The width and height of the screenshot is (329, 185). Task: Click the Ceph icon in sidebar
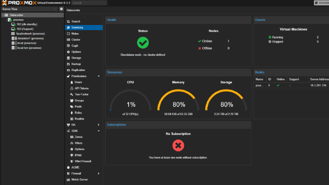(x=68, y=46)
